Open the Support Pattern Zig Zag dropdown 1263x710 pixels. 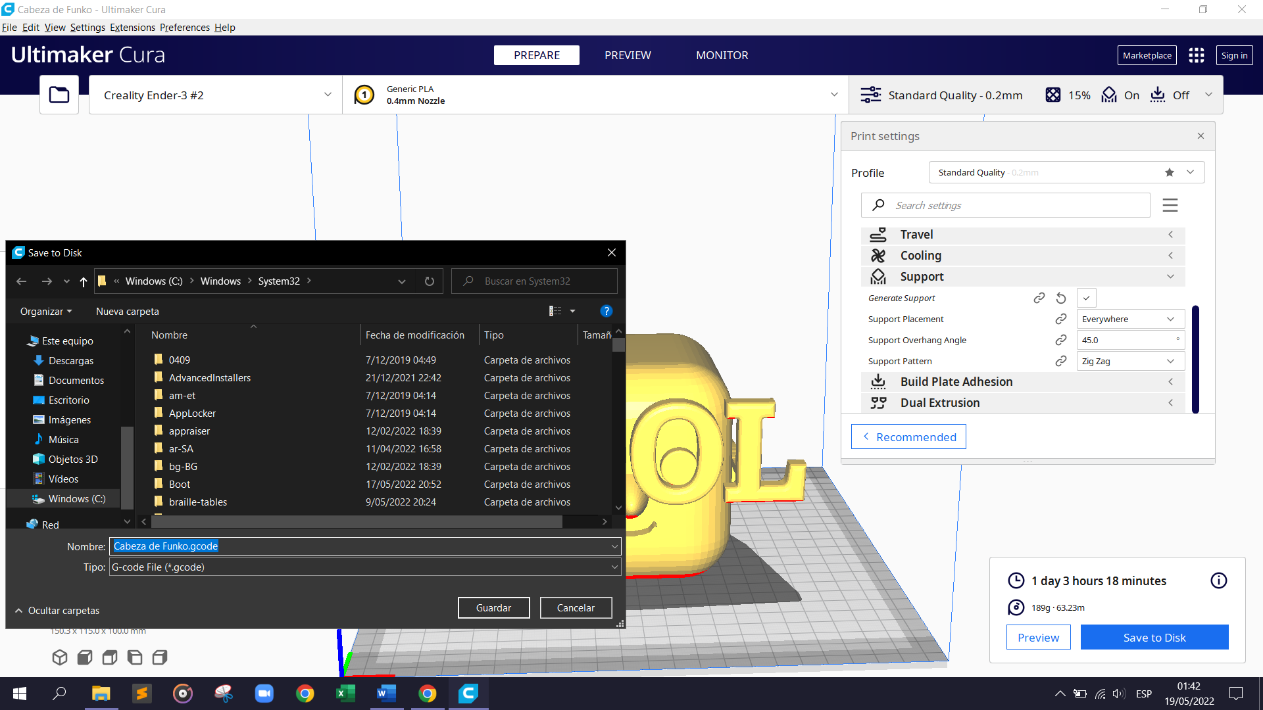click(x=1131, y=361)
